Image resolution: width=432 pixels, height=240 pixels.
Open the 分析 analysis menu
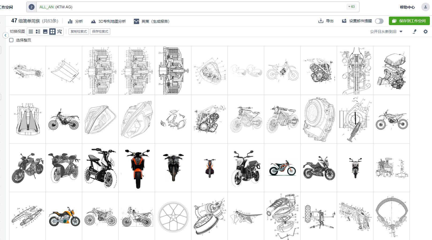75,21
